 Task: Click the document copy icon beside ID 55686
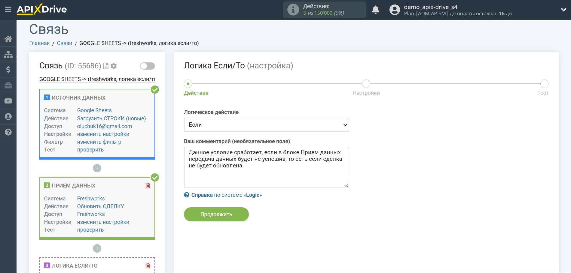coord(106,66)
